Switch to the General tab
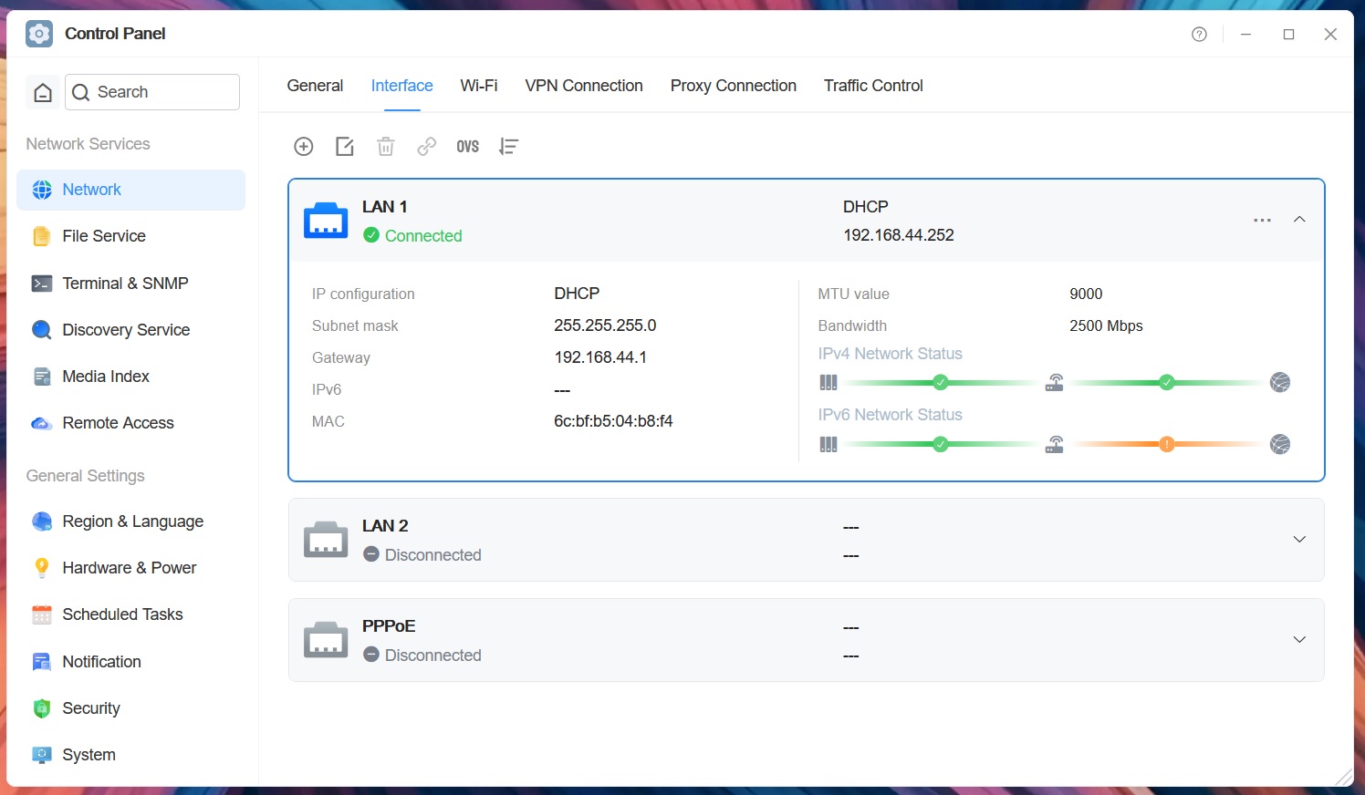Screen dimensions: 1365x795 coord(315,86)
